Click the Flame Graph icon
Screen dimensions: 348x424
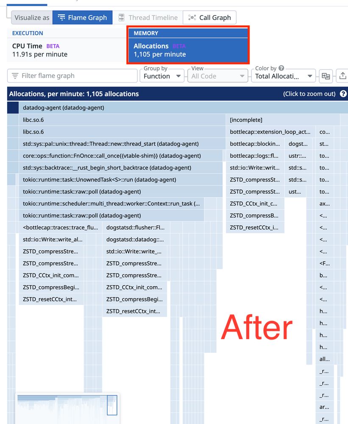pyautogui.click(x=61, y=17)
